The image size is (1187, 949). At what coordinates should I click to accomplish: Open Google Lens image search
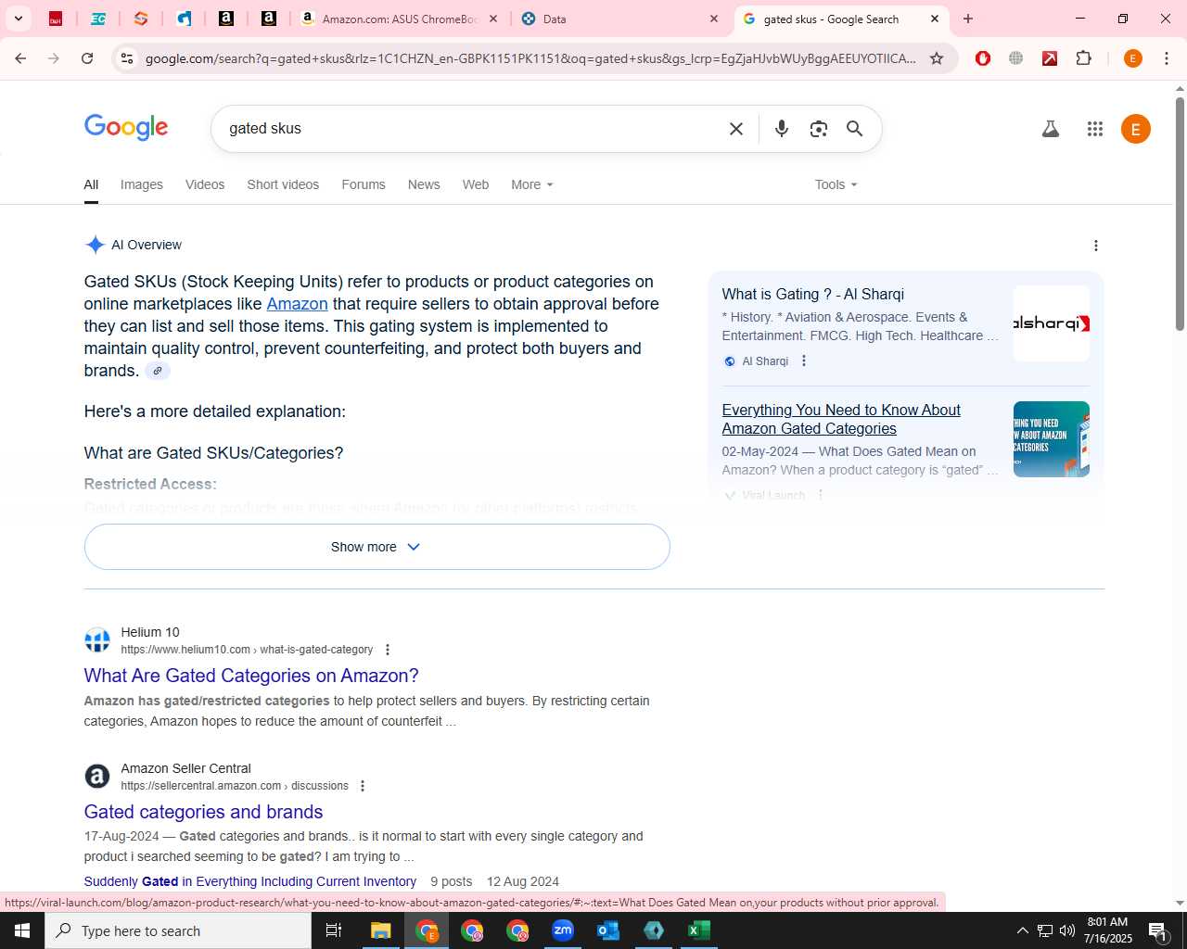[818, 129]
